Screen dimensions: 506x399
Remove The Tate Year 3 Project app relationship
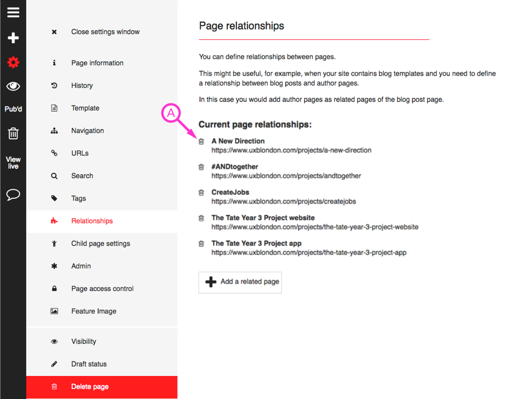(x=201, y=243)
